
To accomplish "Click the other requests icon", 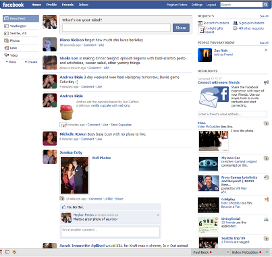I will tap(235, 28).
